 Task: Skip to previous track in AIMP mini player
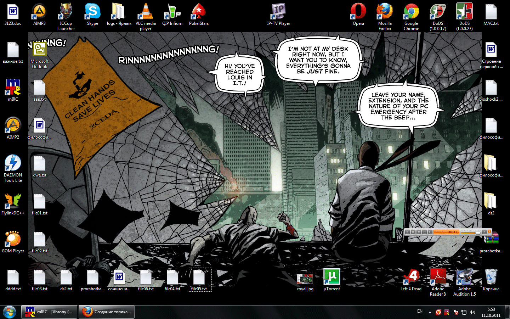tap(424, 232)
